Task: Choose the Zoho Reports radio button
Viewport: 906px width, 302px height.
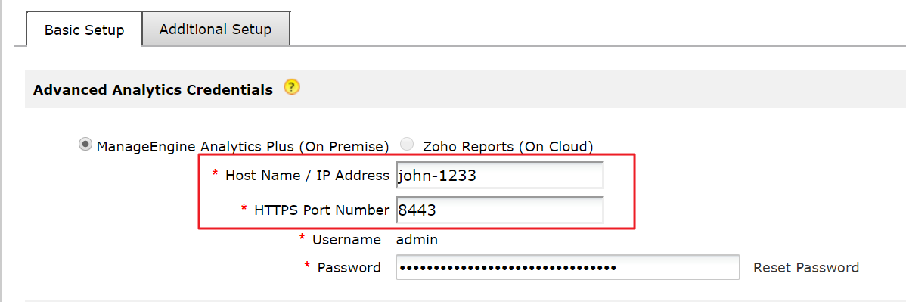Action: (x=408, y=145)
